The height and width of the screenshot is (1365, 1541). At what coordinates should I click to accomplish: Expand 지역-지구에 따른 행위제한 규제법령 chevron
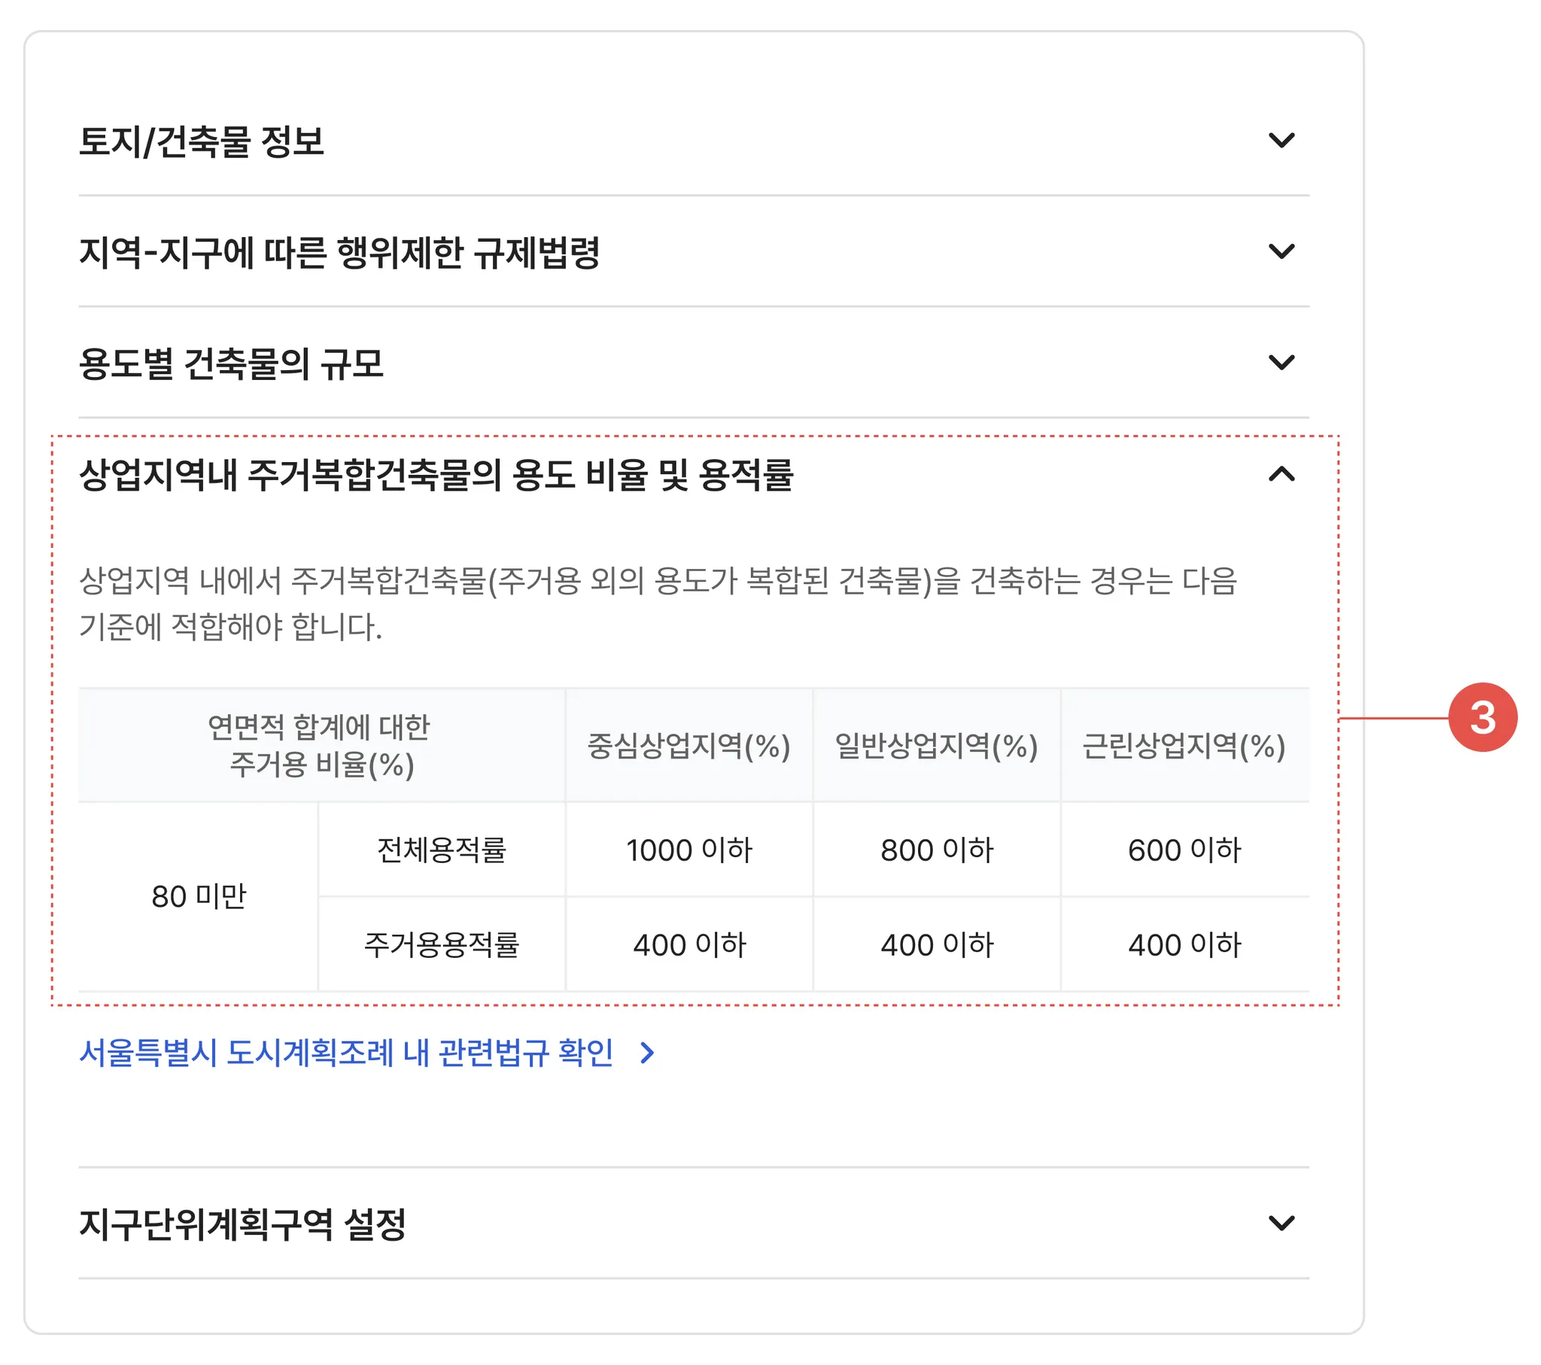1281,251
